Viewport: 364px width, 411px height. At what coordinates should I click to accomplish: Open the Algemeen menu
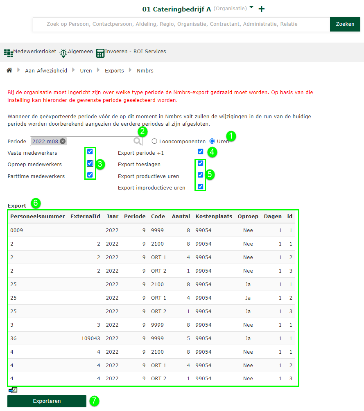click(x=80, y=52)
